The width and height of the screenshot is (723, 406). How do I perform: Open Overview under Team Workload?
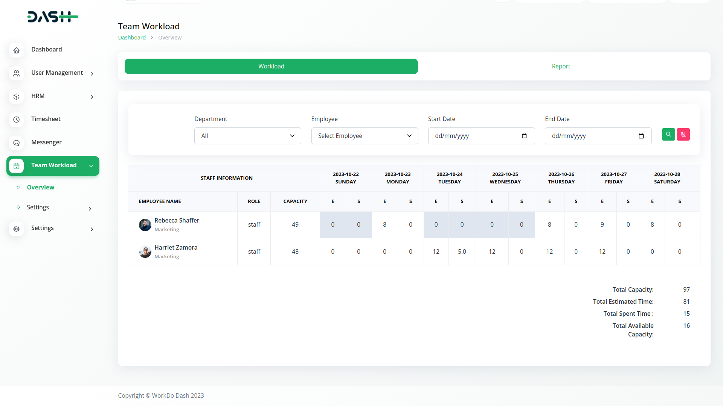click(x=40, y=187)
